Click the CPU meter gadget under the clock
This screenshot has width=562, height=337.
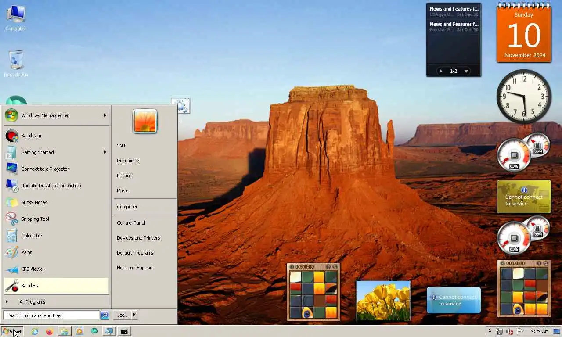[523, 152]
